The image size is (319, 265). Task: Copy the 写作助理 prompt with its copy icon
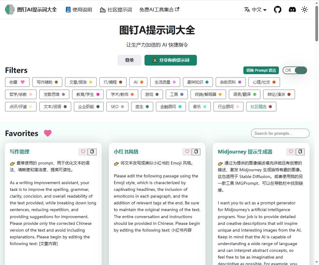point(92,152)
